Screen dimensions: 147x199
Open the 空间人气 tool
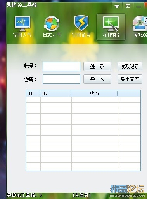tap(22, 26)
